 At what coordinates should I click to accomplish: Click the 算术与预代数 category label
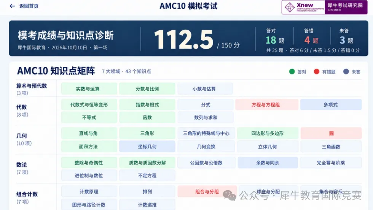click(x=31, y=86)
